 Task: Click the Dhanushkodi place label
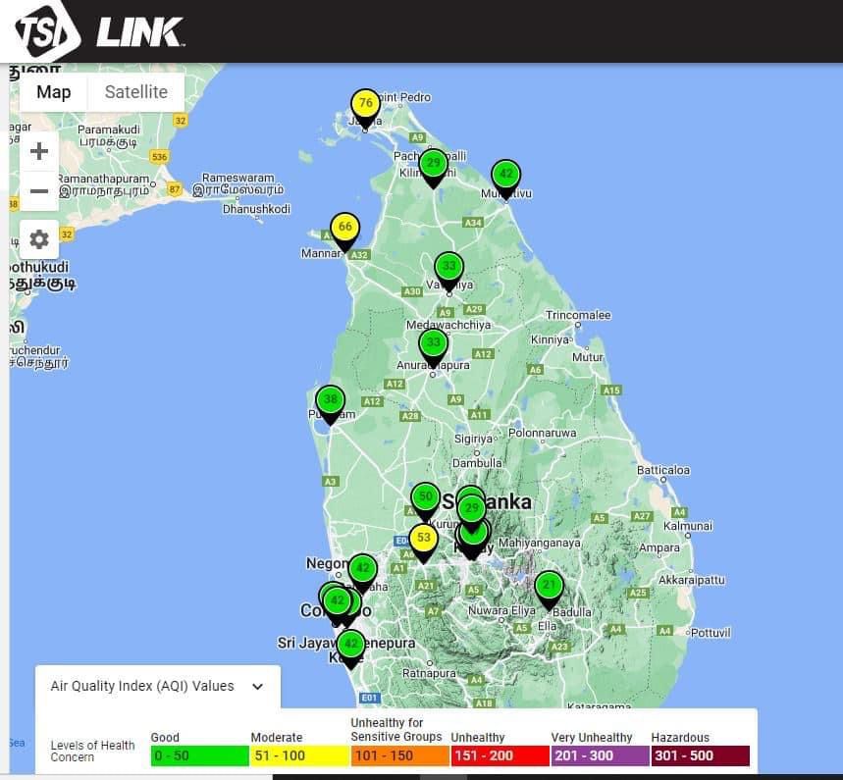[256, 209]
